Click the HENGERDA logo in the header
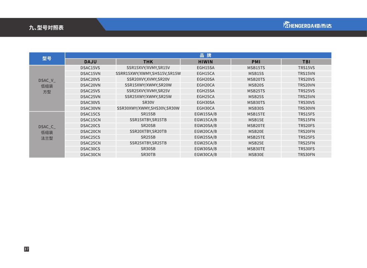 coord(307,25)
